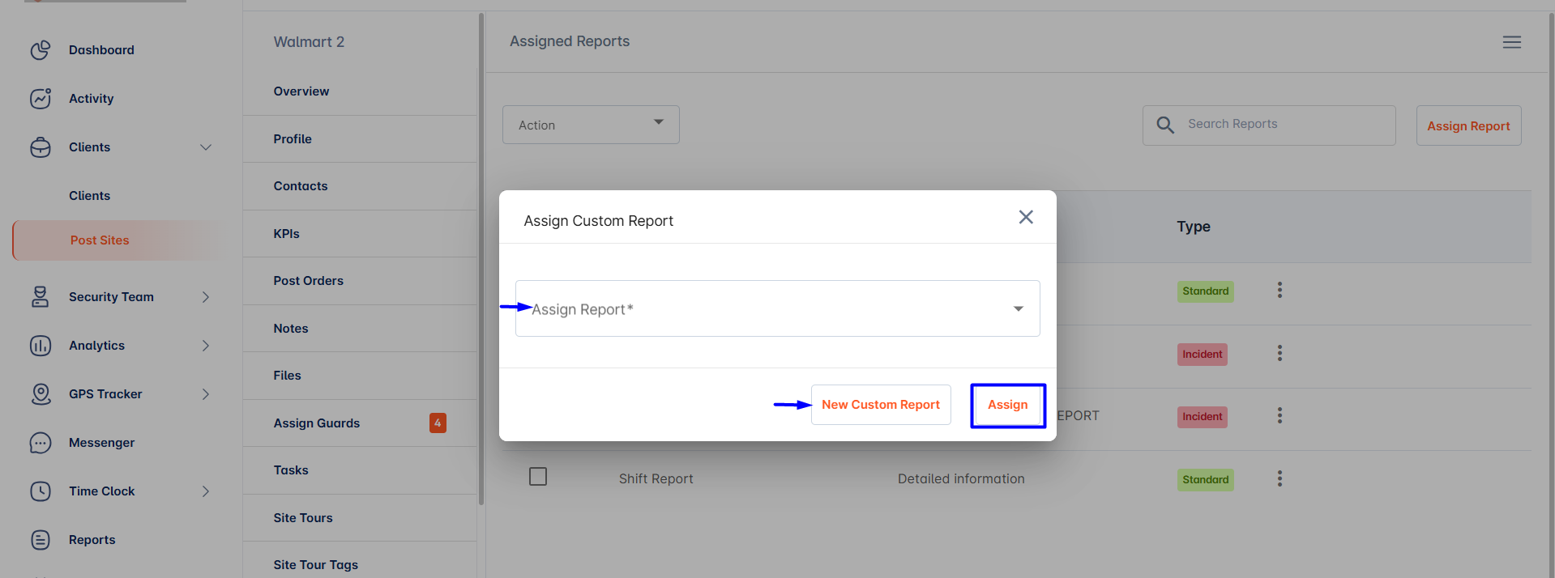Viewport: 1555px width, 578px height.
Task: Collapse the Clients sidebar section
Action: pos(206,147)
